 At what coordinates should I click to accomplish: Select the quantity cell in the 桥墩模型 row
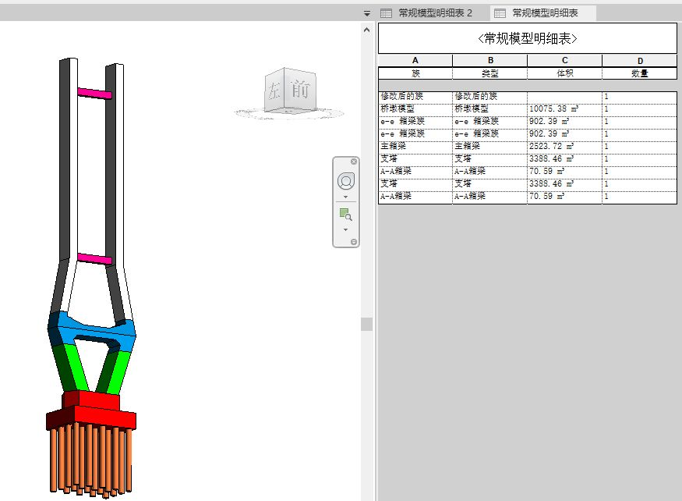point(640,109)
